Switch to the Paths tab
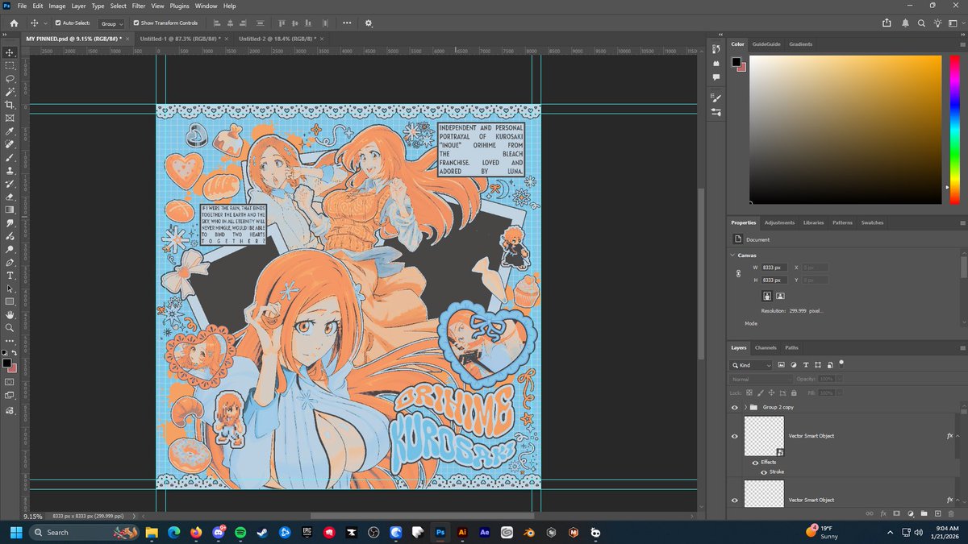The height and width of the screenshot is (544, 968). pyautogui.click(x=791, y=347)
